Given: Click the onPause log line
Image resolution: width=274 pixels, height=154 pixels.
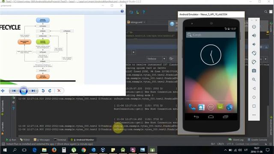Looking at the screenshot, I should (98, 99).
